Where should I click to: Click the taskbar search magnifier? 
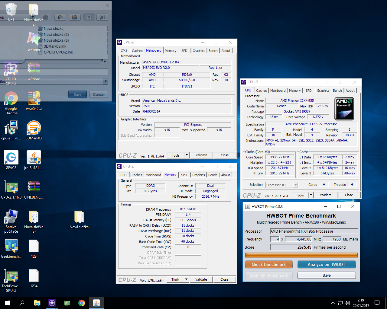click(x=22, y=303)
